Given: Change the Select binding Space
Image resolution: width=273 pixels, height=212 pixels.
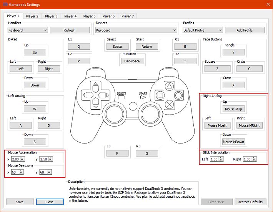Looking at the screenshot, I should click(x=117, y=47).
